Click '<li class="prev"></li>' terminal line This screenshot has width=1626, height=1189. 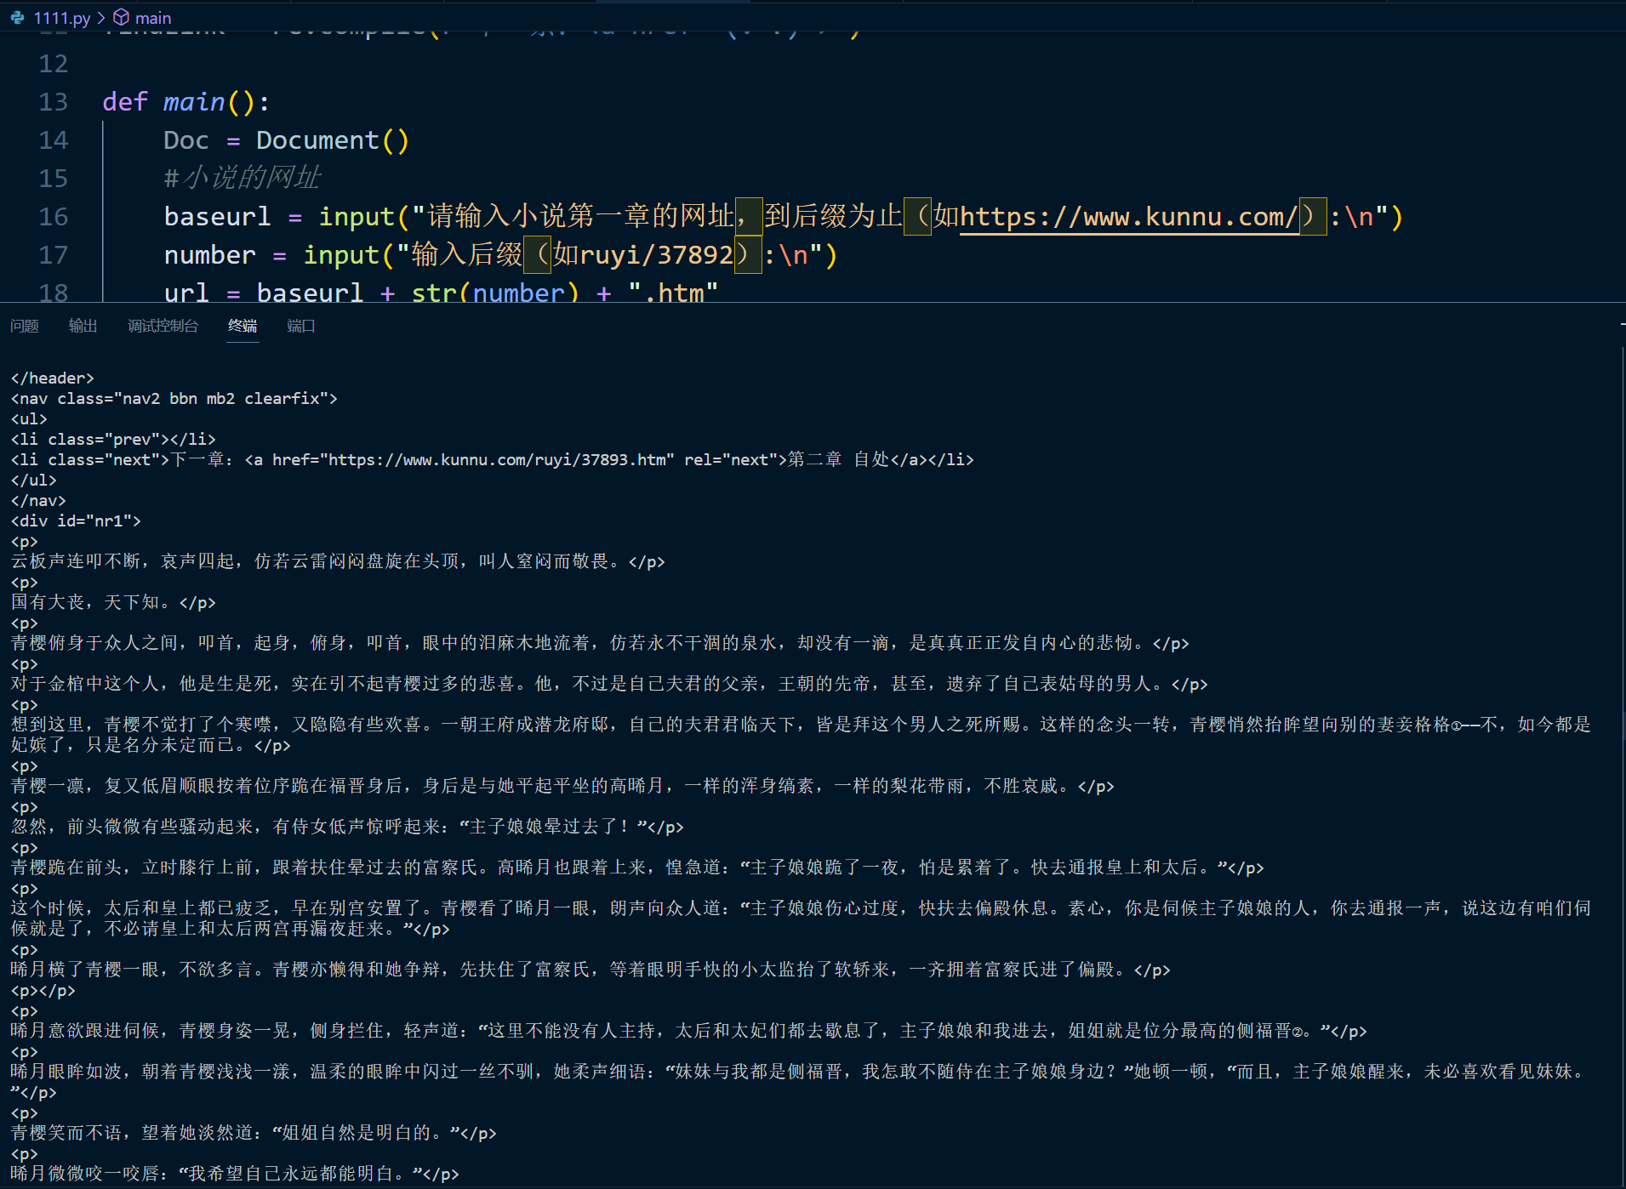click(113, 439)
